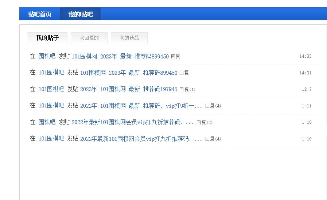The height and width of the screenshot is (200, 327).
Task: Click the 1-10 date of the 回复(2) row
Action: click(x=307, y=122)
